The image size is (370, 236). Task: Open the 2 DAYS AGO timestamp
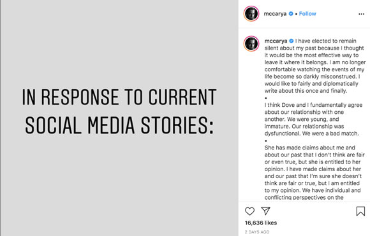(257, 232)
